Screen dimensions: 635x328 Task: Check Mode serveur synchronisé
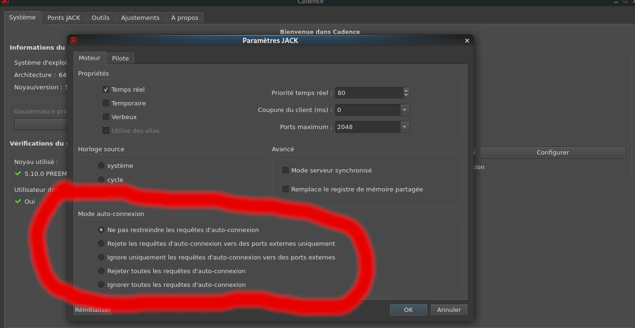(286, 170)
